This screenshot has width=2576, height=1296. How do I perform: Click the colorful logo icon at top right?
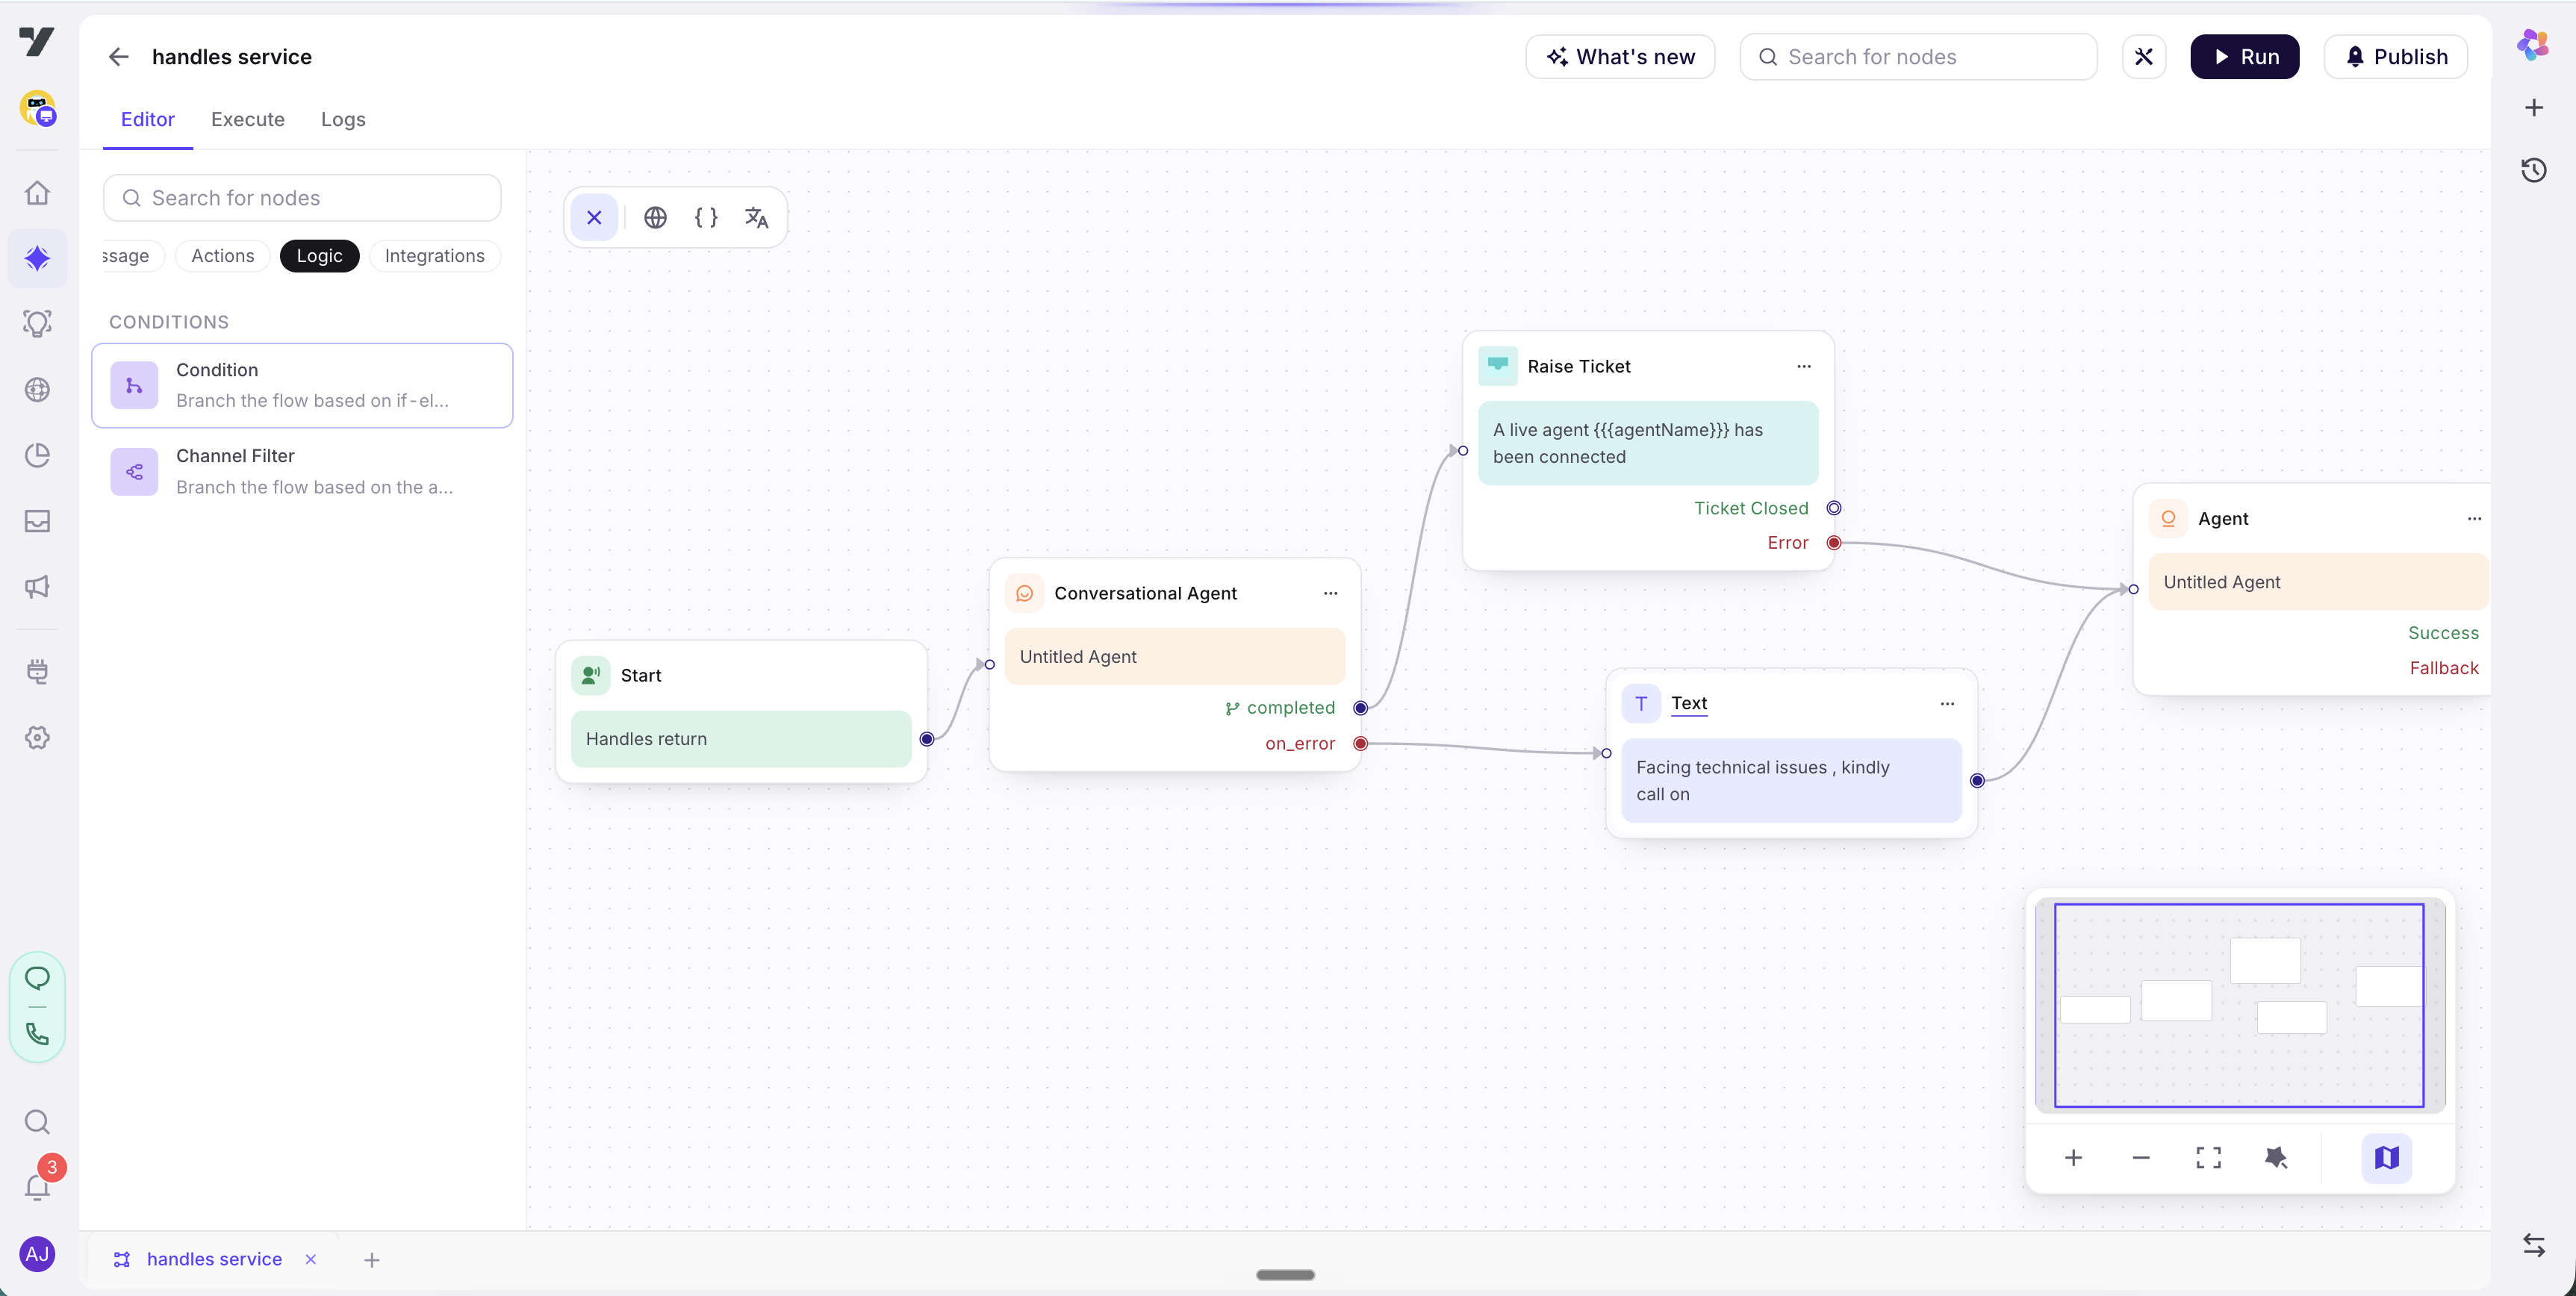[x=2533, y=45]
